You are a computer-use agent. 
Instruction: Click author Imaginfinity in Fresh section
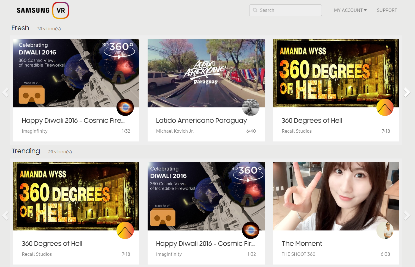click(35, 131)
